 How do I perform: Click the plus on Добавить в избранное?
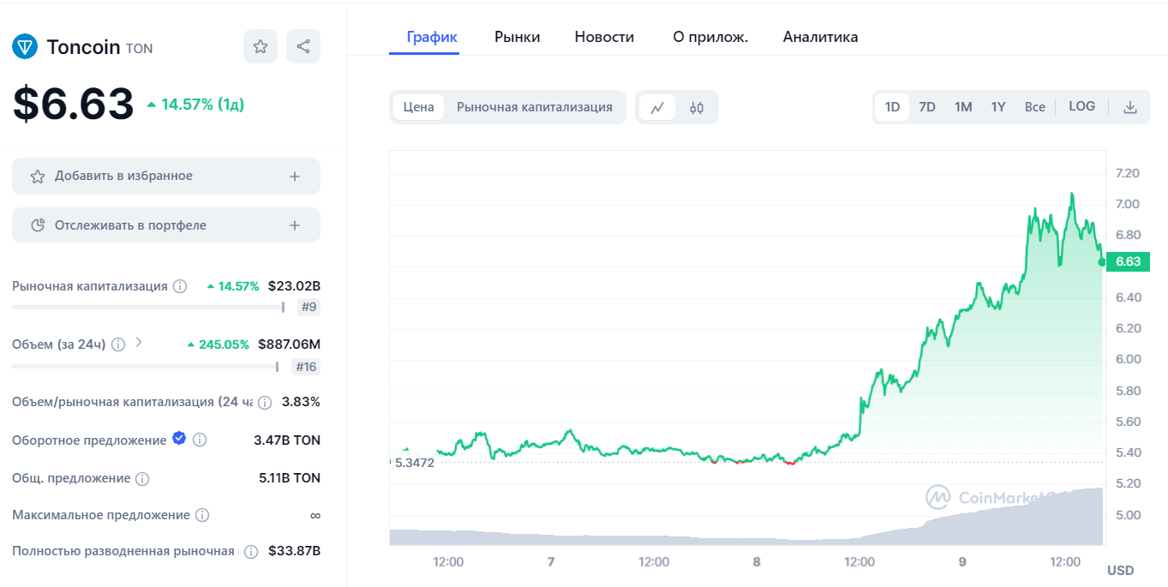(296, 175)
